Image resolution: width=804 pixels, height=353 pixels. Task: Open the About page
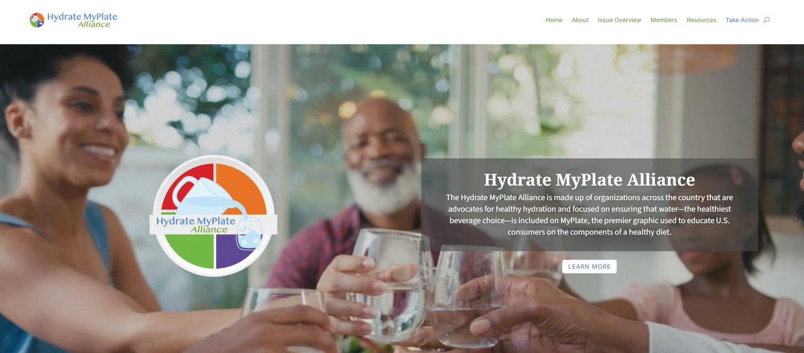click(580, 20)
